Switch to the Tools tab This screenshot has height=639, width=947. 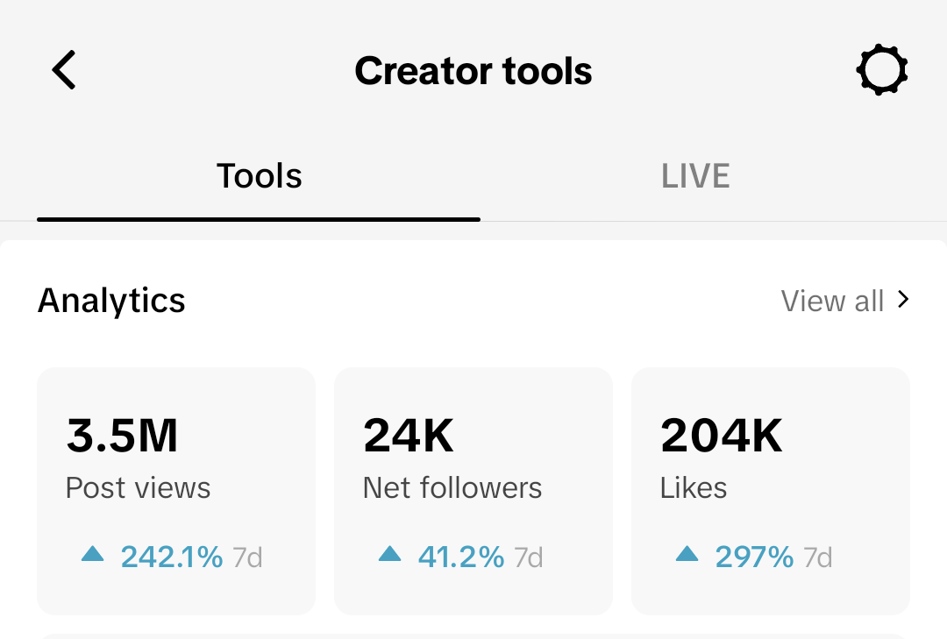259,176
